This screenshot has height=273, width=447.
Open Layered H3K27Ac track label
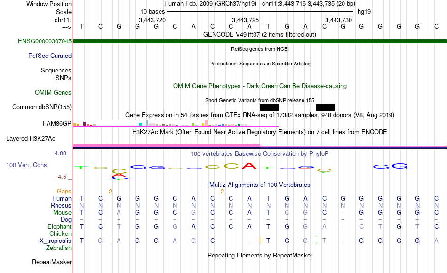coord(31,139)
